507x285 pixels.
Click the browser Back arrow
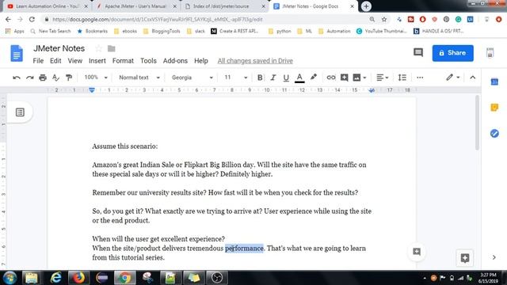(x=8, y=19)
